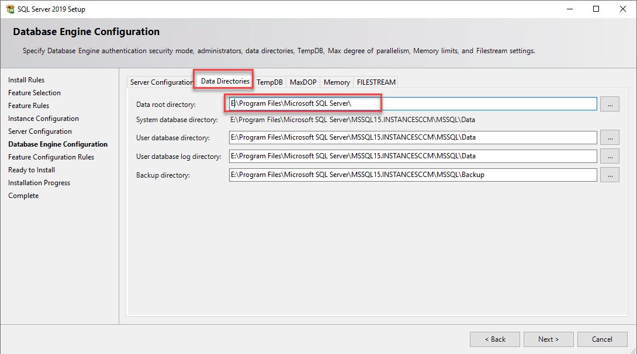Image resolution: width=637 pixels, height=354 pixels.
Task: Click the Next button to continue
Action: coord(548,339)
